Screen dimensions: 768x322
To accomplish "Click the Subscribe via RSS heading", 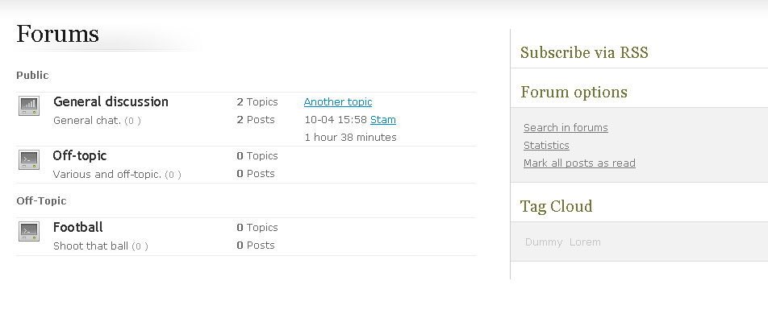I will point(584,53).
